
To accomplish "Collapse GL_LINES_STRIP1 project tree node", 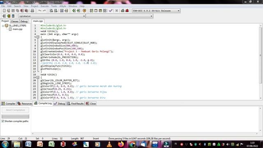I will pyautogui.click(x=3, y=25).
